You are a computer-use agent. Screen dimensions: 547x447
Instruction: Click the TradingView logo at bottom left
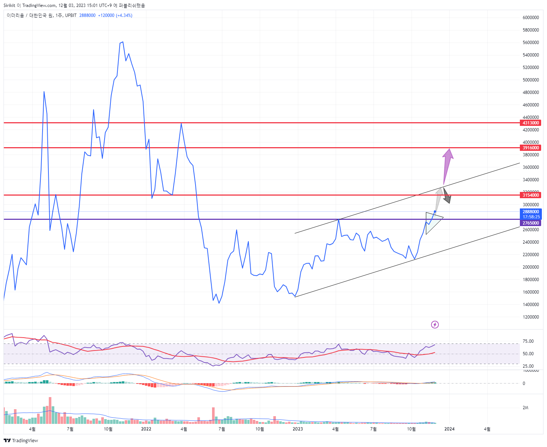pyautogui.click(x=21, y=440)
